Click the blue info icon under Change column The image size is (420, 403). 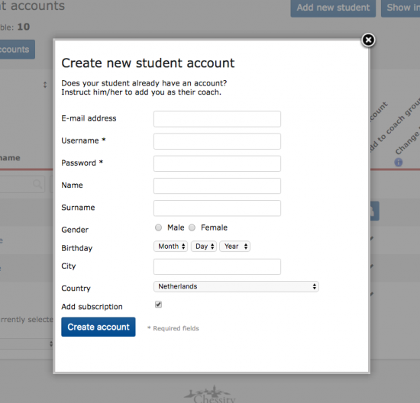point(399,163)
